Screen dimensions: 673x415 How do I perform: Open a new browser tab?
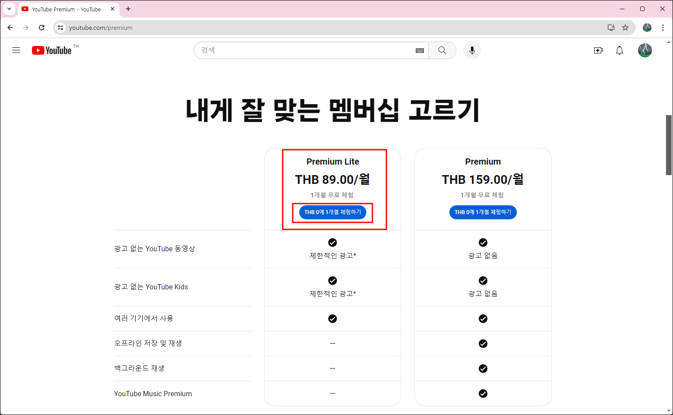coord(128,9)
